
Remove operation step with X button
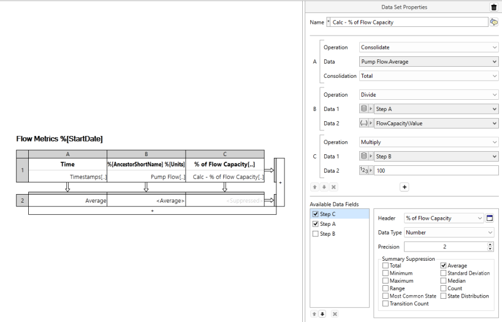[333, 187]
